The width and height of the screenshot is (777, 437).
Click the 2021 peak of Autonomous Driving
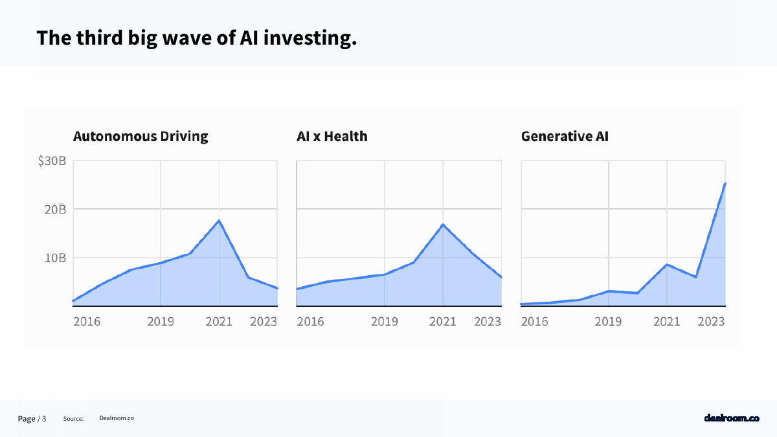click(x=219, y=221)
